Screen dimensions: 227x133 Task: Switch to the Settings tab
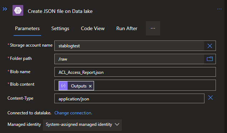point(60,28)
